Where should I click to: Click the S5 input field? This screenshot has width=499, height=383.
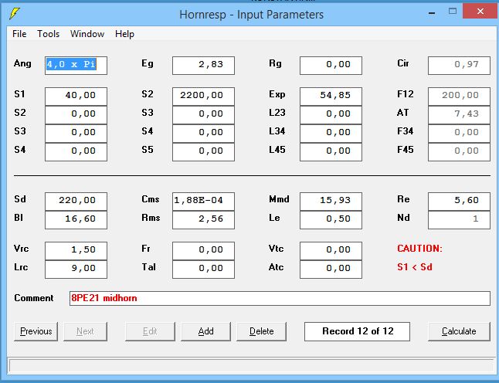click(x=203, y=152)
